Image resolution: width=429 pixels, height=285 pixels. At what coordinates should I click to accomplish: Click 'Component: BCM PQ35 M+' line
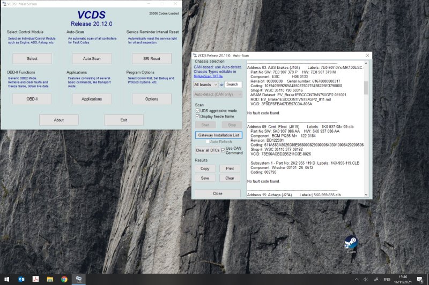click(283, 135)
